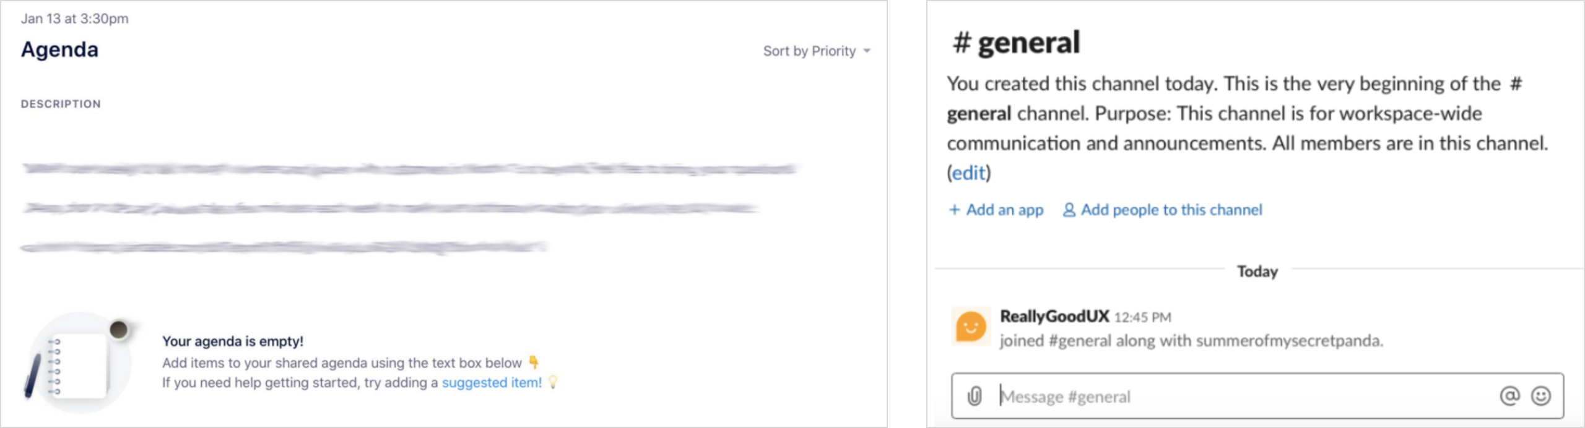The image size is (1585, 428).
Task: Open the Sort by Priority dropdown
Action: [x=816, y=51]
